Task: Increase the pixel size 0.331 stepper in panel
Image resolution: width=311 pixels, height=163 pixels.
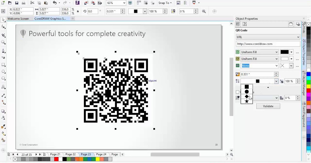Action: 276,73
